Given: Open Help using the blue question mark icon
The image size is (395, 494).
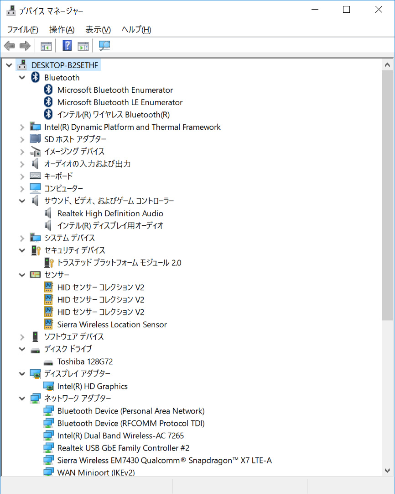Looking at the screenshot, I should 67,45.
